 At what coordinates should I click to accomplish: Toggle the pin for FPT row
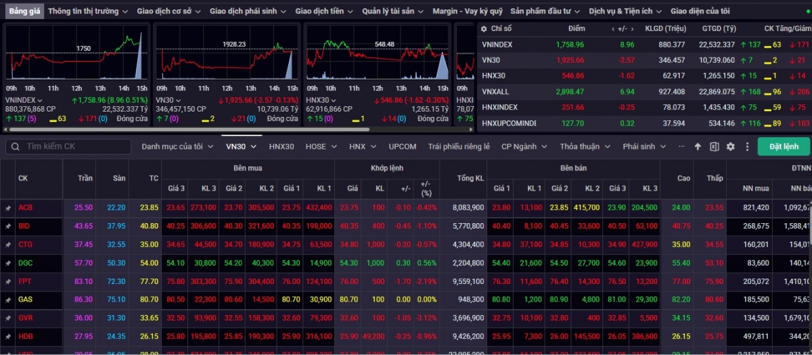(9, 281)
